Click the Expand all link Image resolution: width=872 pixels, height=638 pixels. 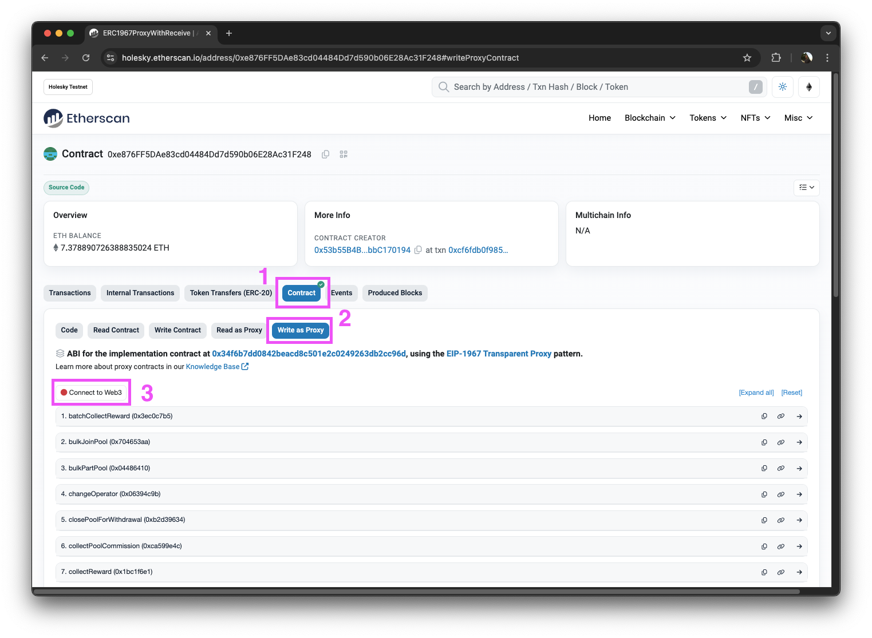(756, 393)
